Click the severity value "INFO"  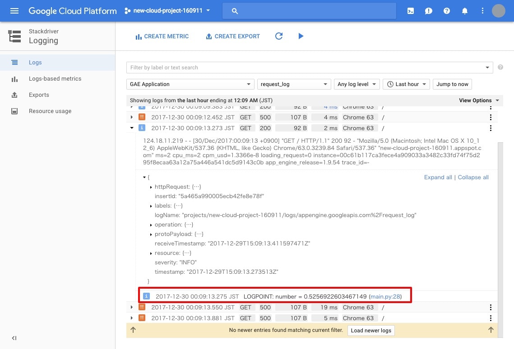188,263
